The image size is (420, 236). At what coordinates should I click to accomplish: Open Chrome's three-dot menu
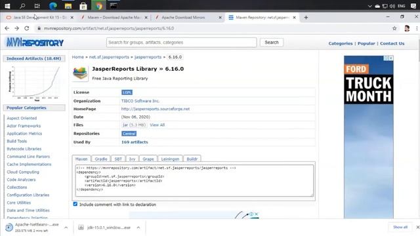pyautogui.click(x=417, y=28)
